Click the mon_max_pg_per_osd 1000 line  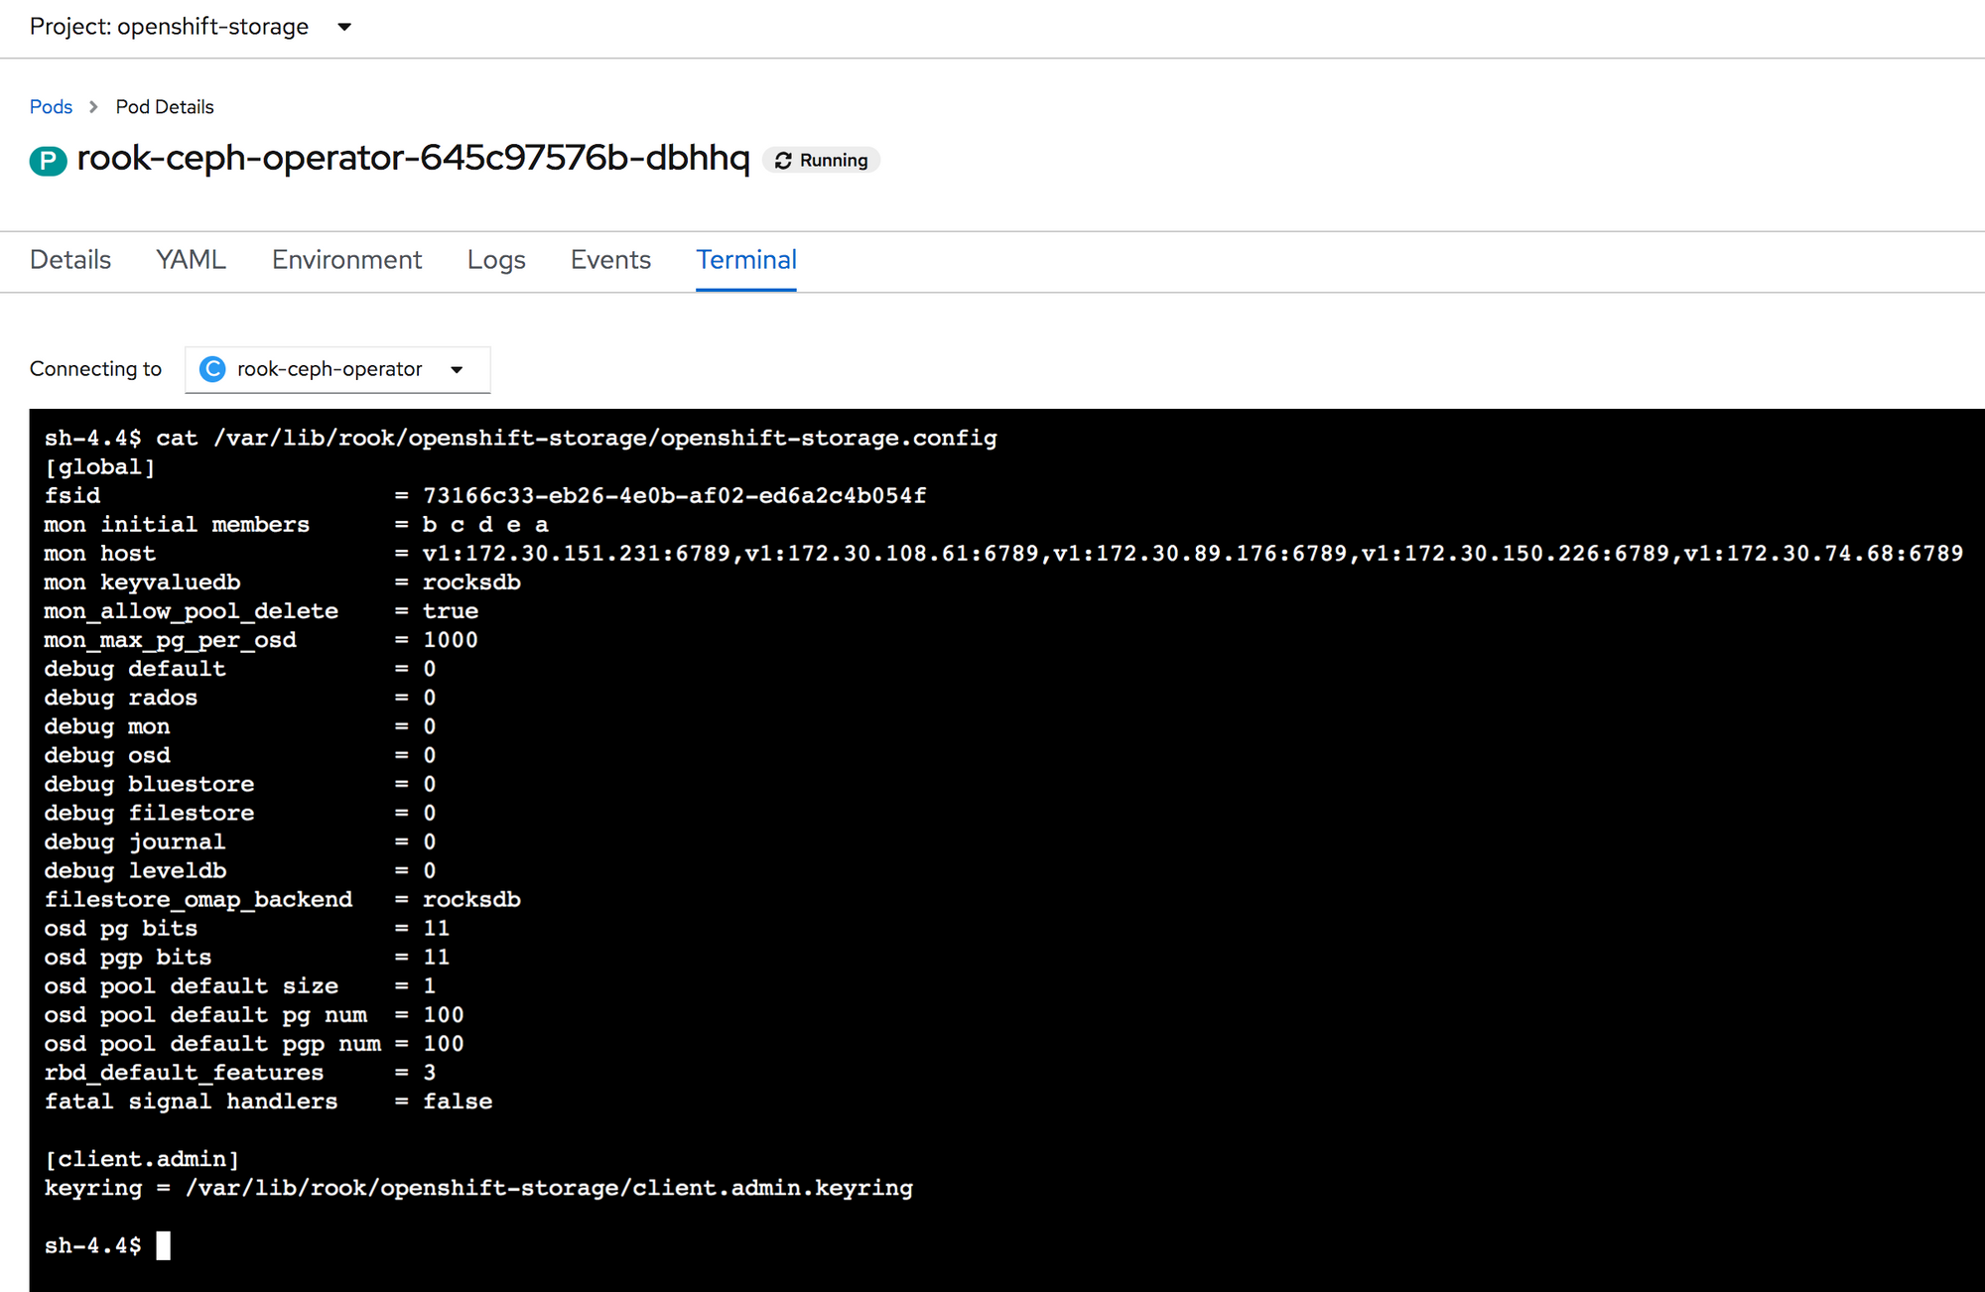coord(261,639)
